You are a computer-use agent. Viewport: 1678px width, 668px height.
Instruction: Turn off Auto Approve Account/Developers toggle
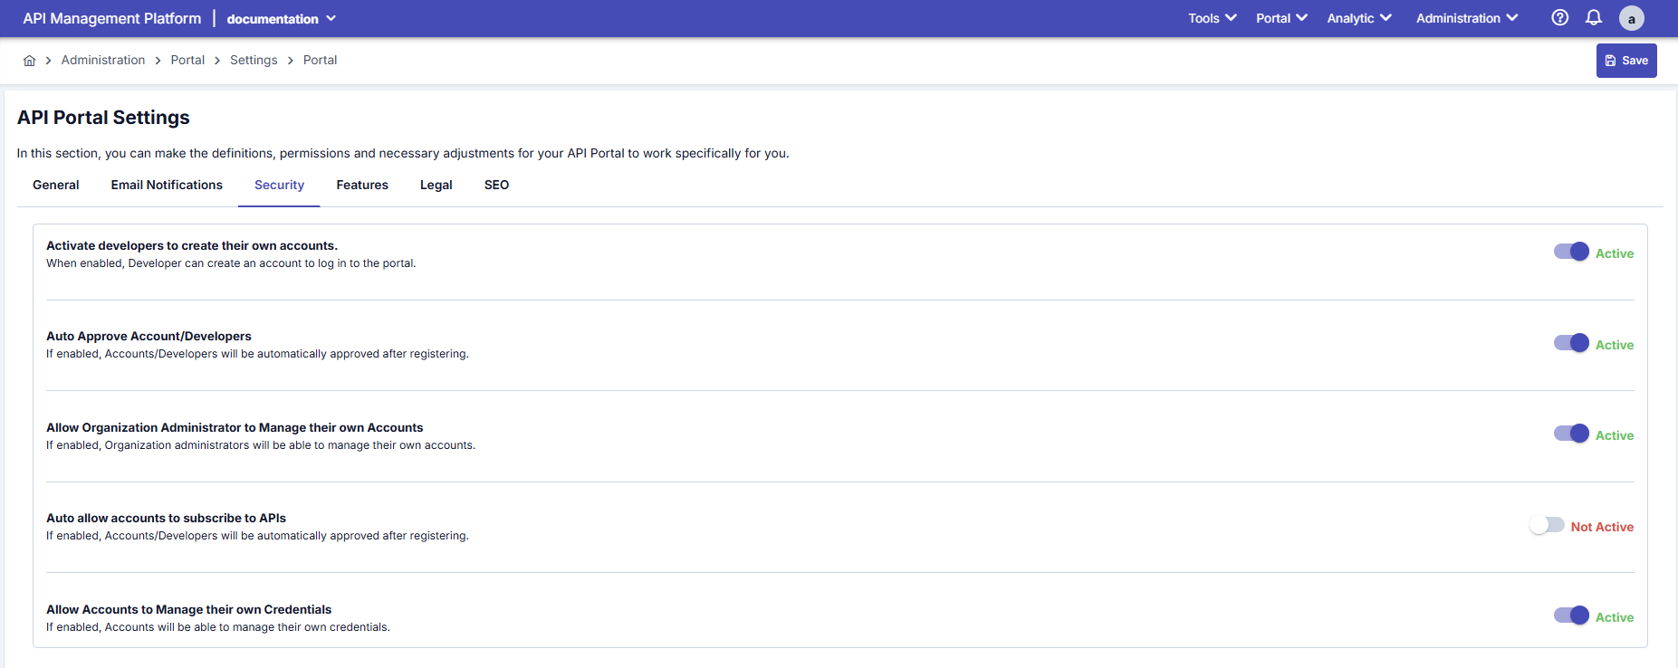(1571, 343)
